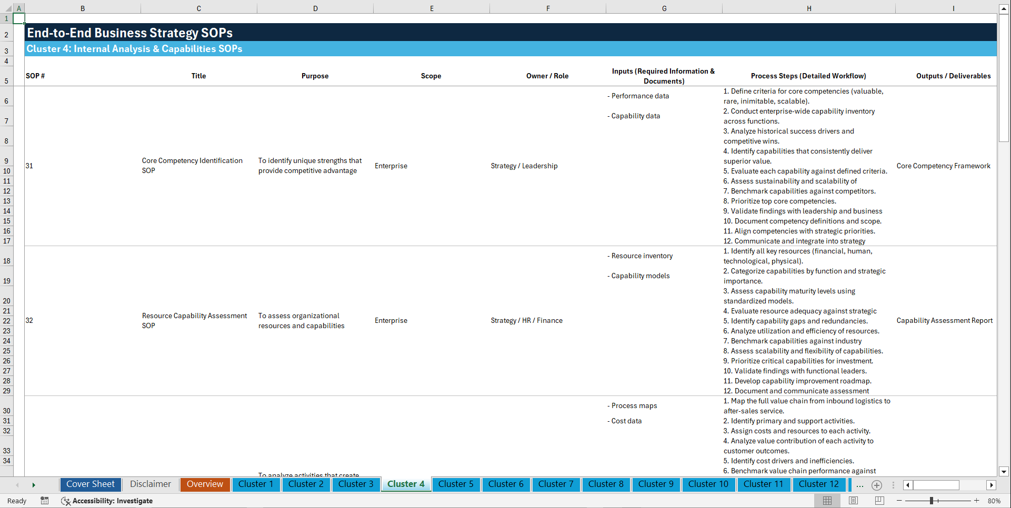
Task: Open the Disclaimer sheet tab
Action: pos(150,484)
